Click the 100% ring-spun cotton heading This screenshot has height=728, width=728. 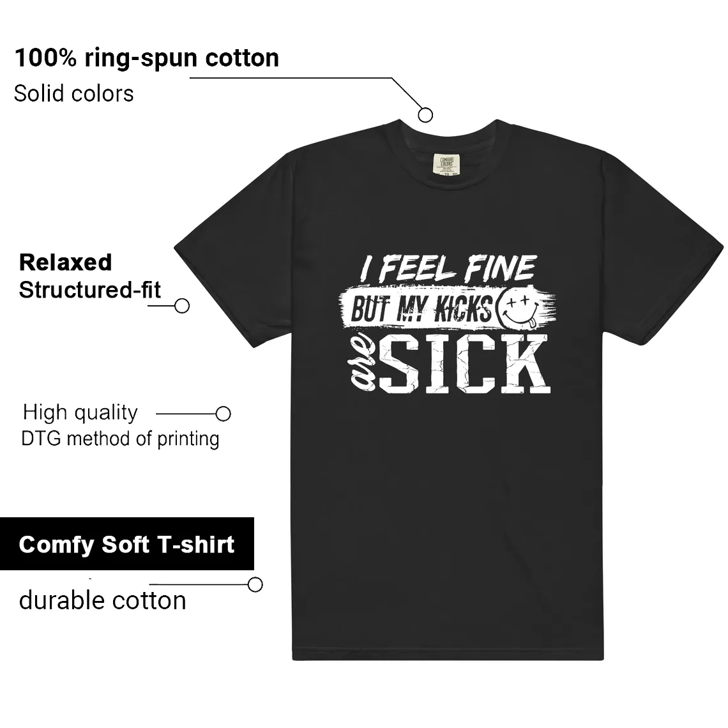(x=147, y=58)
